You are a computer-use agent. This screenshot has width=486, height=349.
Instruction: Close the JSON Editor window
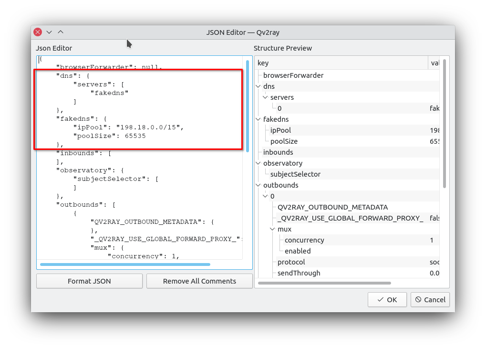[38, 32]
